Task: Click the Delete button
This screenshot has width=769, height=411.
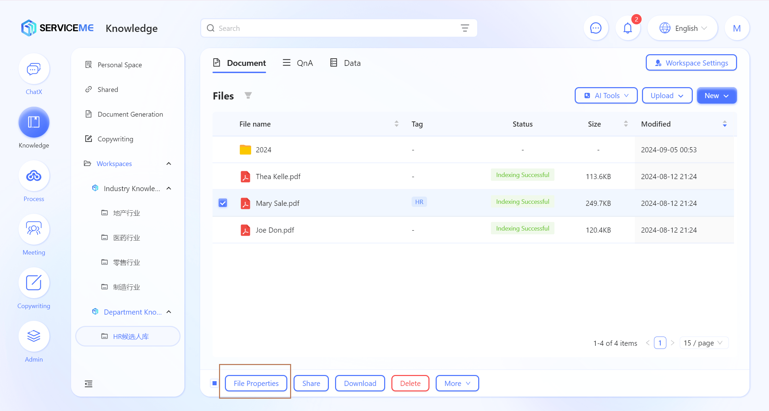Action: [x=410, y=384]
